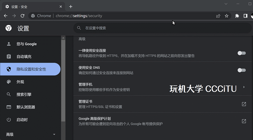Bookmark this page with the star icon
This screenshot has height=140, width=253.
point(227,16)
